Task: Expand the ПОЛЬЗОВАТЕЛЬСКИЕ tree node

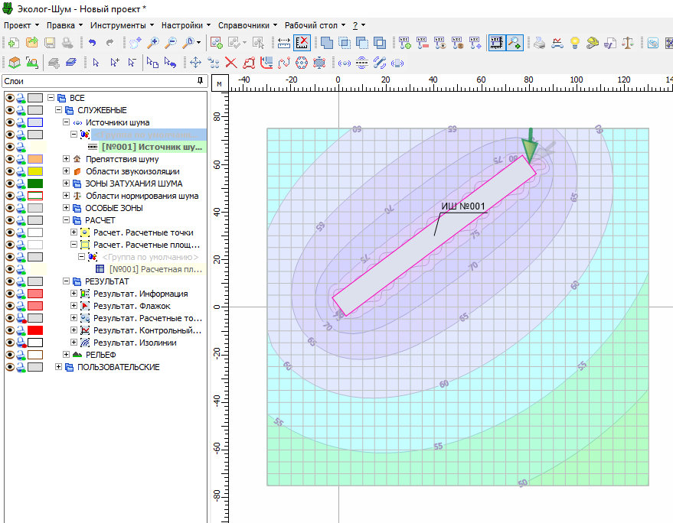Action: tap(59, 367)
